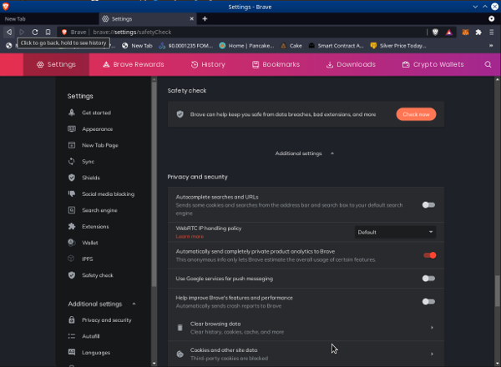This screenshot has height=367, width=501.
Task: Switch to the New Tab browser tab
Action: click(x=48, y=19)
